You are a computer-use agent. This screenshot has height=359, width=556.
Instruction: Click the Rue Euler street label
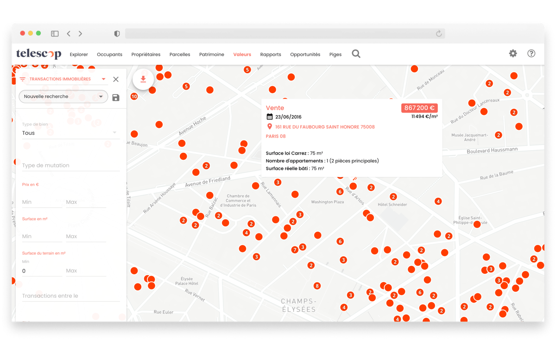point(164,312)
